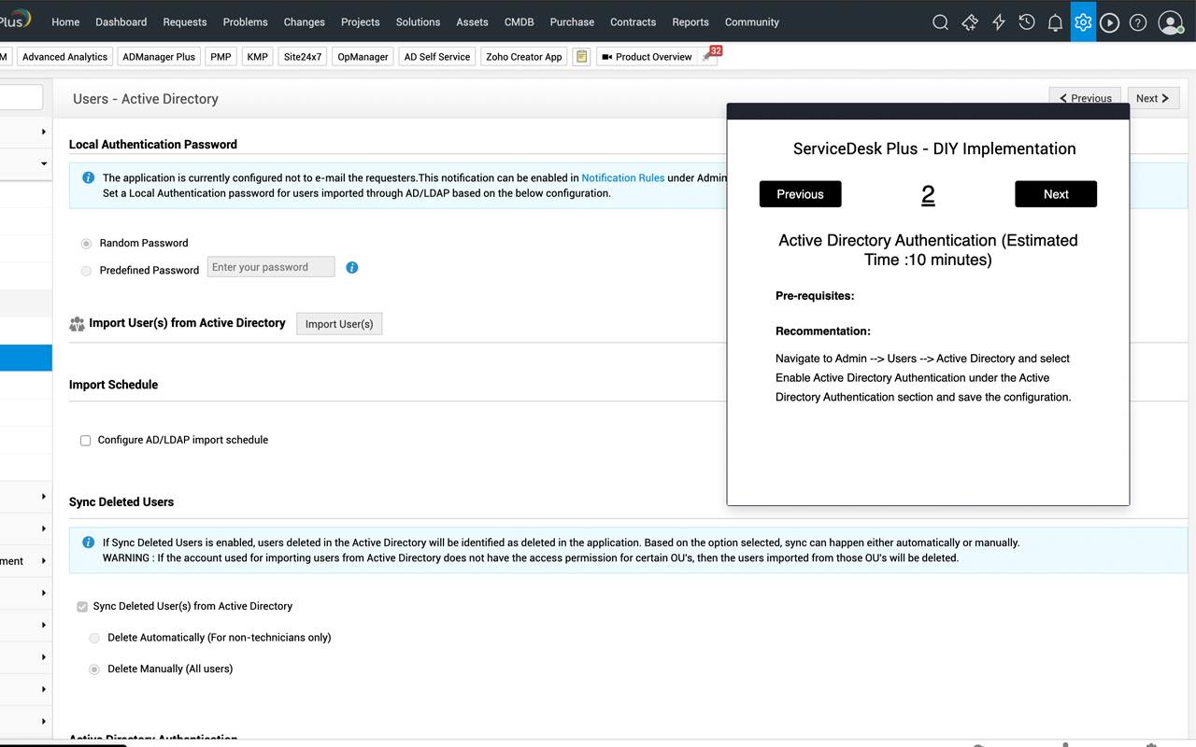The height and width of the screenshot is (747, 1196).
Task: Open the Purchase tab
Action: (x=572, y=21)
